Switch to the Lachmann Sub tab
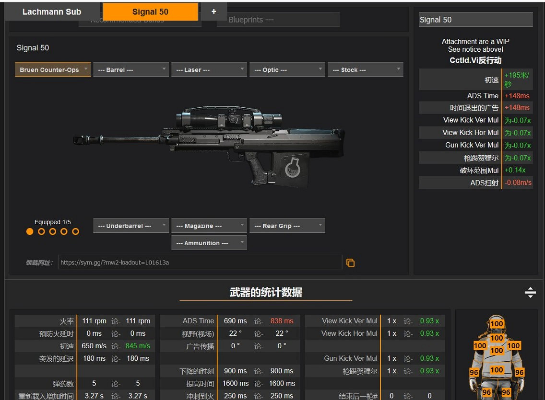The width and height of the screenshot is (545, 400). 52,12
